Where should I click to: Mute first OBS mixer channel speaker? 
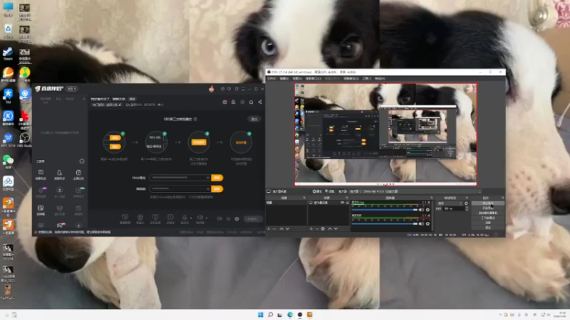[x=421, y=210]
